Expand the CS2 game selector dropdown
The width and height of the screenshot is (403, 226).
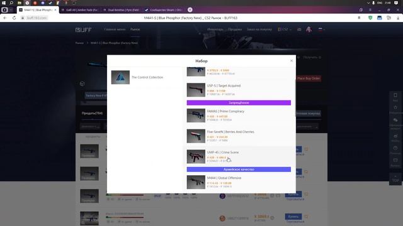pos(285,30)
